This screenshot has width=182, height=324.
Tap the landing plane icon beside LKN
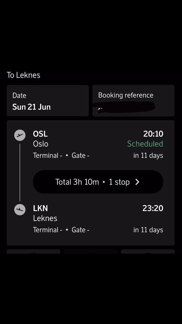20,210
